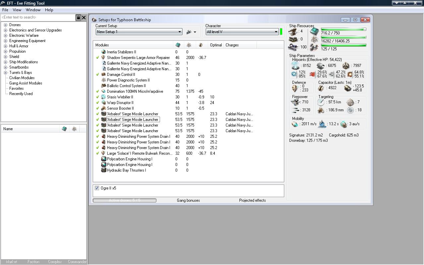The height and width of the screenshot is (265, 424).
Task: Click the CPU resource icon beside 716.2 / 750
Action: click(x=314, y=31)
